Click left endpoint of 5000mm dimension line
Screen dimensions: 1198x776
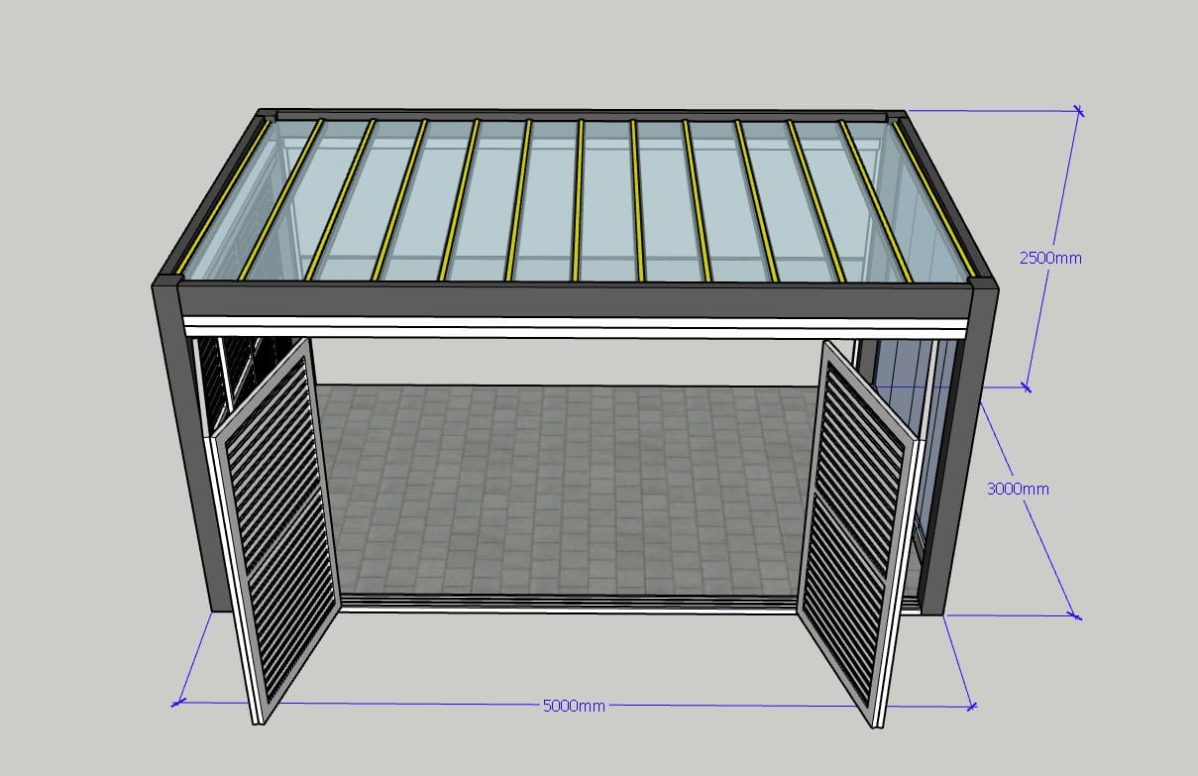pos(178,703)
